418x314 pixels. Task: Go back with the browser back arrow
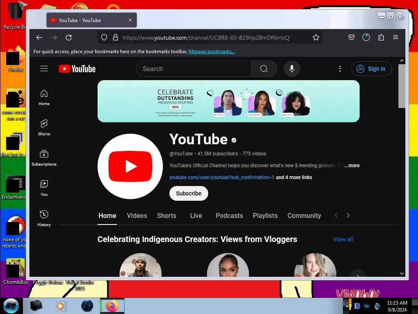(39, 38)
